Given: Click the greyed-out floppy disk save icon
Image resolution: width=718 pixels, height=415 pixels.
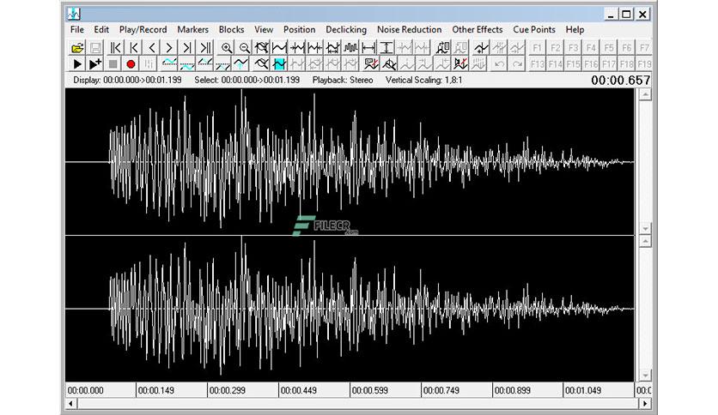Looking at the screenshot, I should (x=95, y=47).
